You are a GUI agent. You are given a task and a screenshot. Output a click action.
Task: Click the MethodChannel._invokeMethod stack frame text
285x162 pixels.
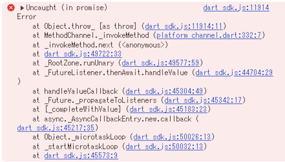pyautogui.click(x=96, y=35)
